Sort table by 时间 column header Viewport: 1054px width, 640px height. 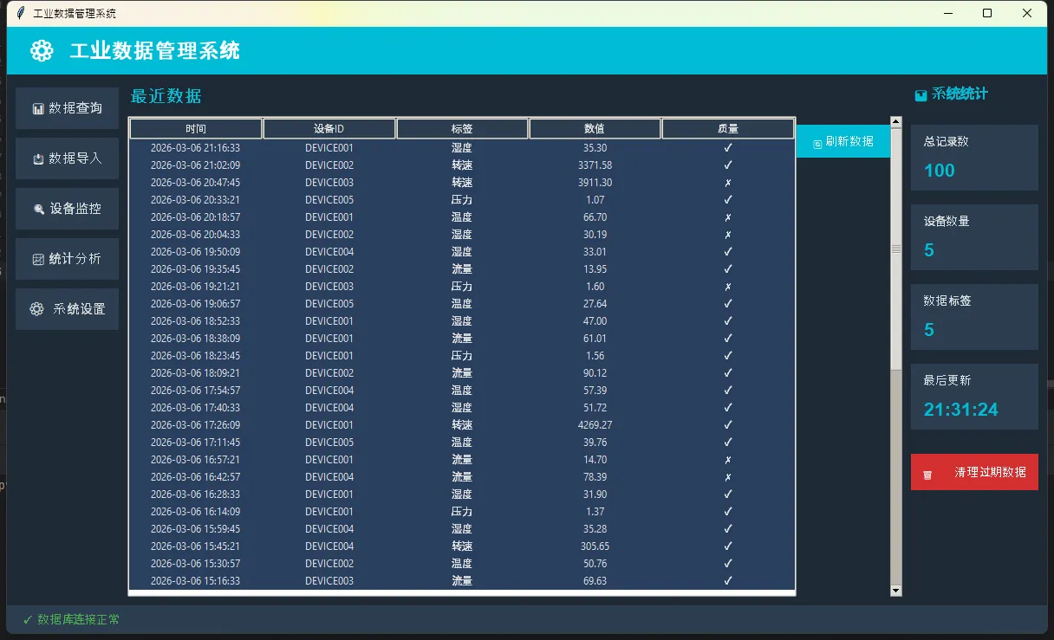(196, 129)
